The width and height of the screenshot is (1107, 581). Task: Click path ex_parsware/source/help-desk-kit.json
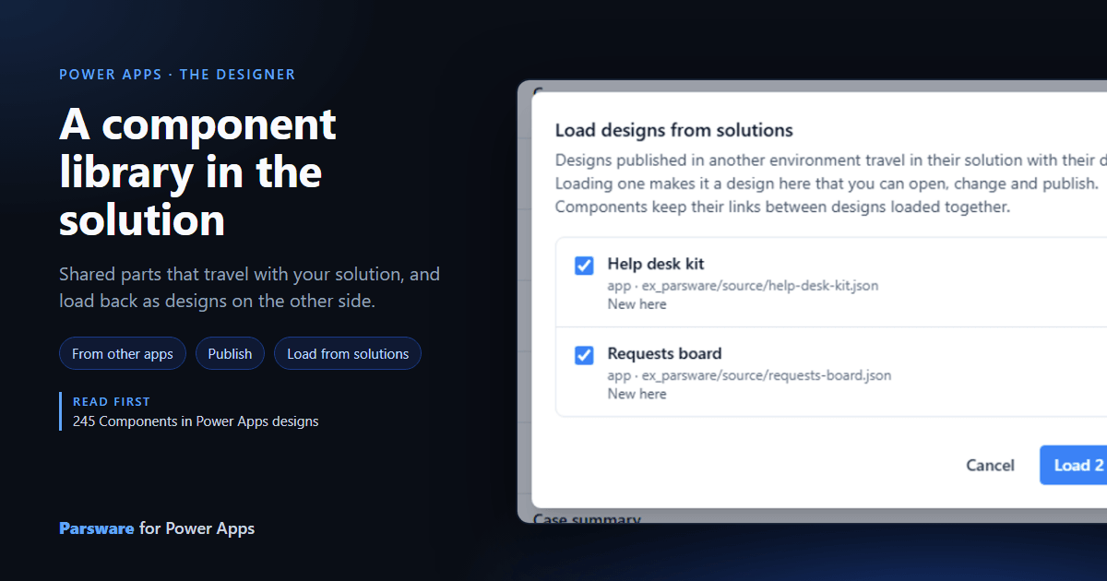[x=760, y=286]
